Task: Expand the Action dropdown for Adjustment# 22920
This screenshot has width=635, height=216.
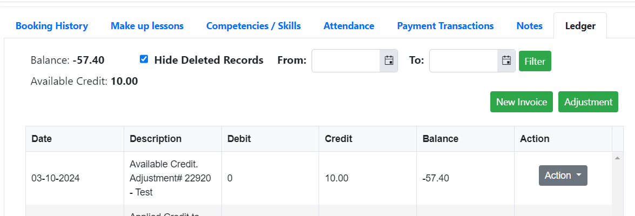Action: point(563,175)
